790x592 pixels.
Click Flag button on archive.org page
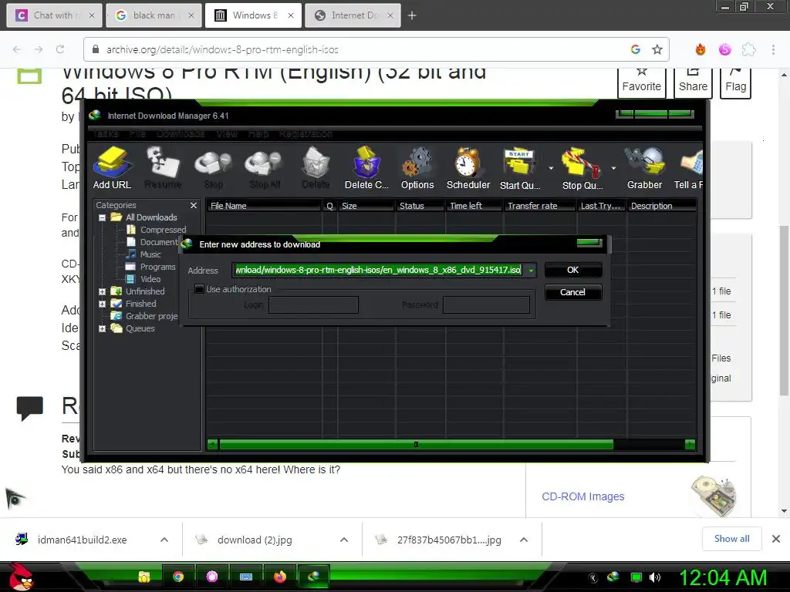(x=735, y=82)
